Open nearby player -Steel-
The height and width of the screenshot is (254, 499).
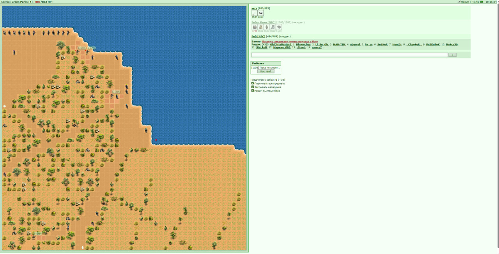(x=301, y=48)
